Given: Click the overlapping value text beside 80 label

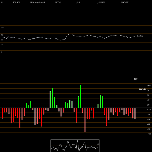Looking at the screenshot, I should coord(142,89).
